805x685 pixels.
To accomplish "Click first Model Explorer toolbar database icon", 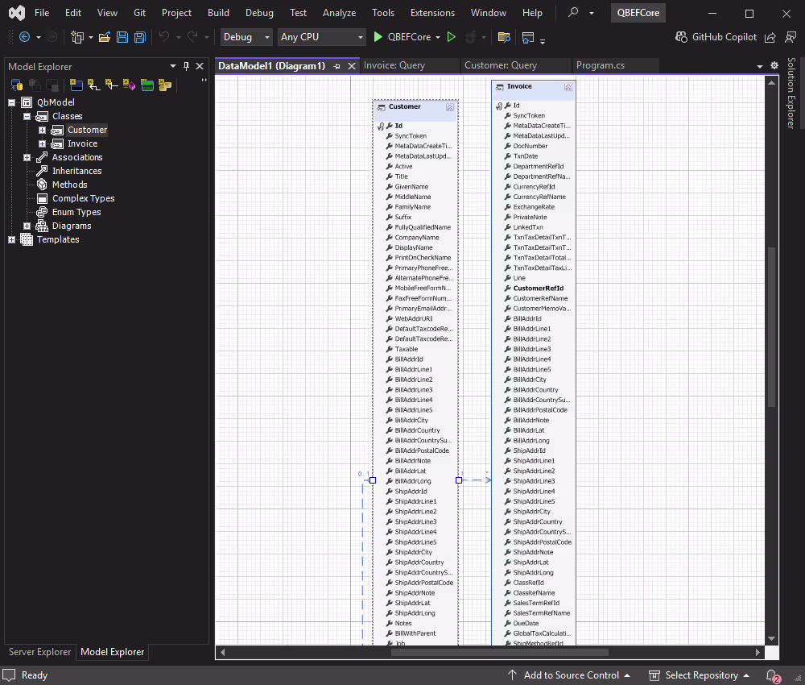I will (16, 85).
